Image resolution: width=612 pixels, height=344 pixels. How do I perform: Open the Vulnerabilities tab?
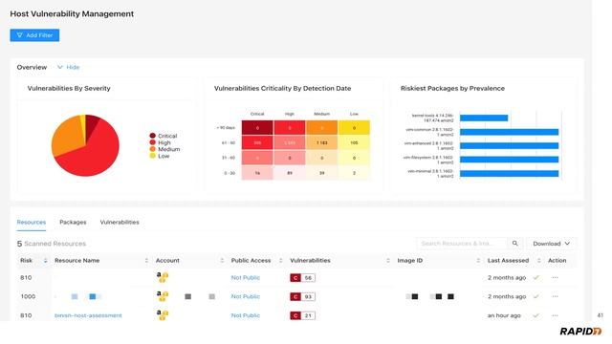(x=120, y=223)
